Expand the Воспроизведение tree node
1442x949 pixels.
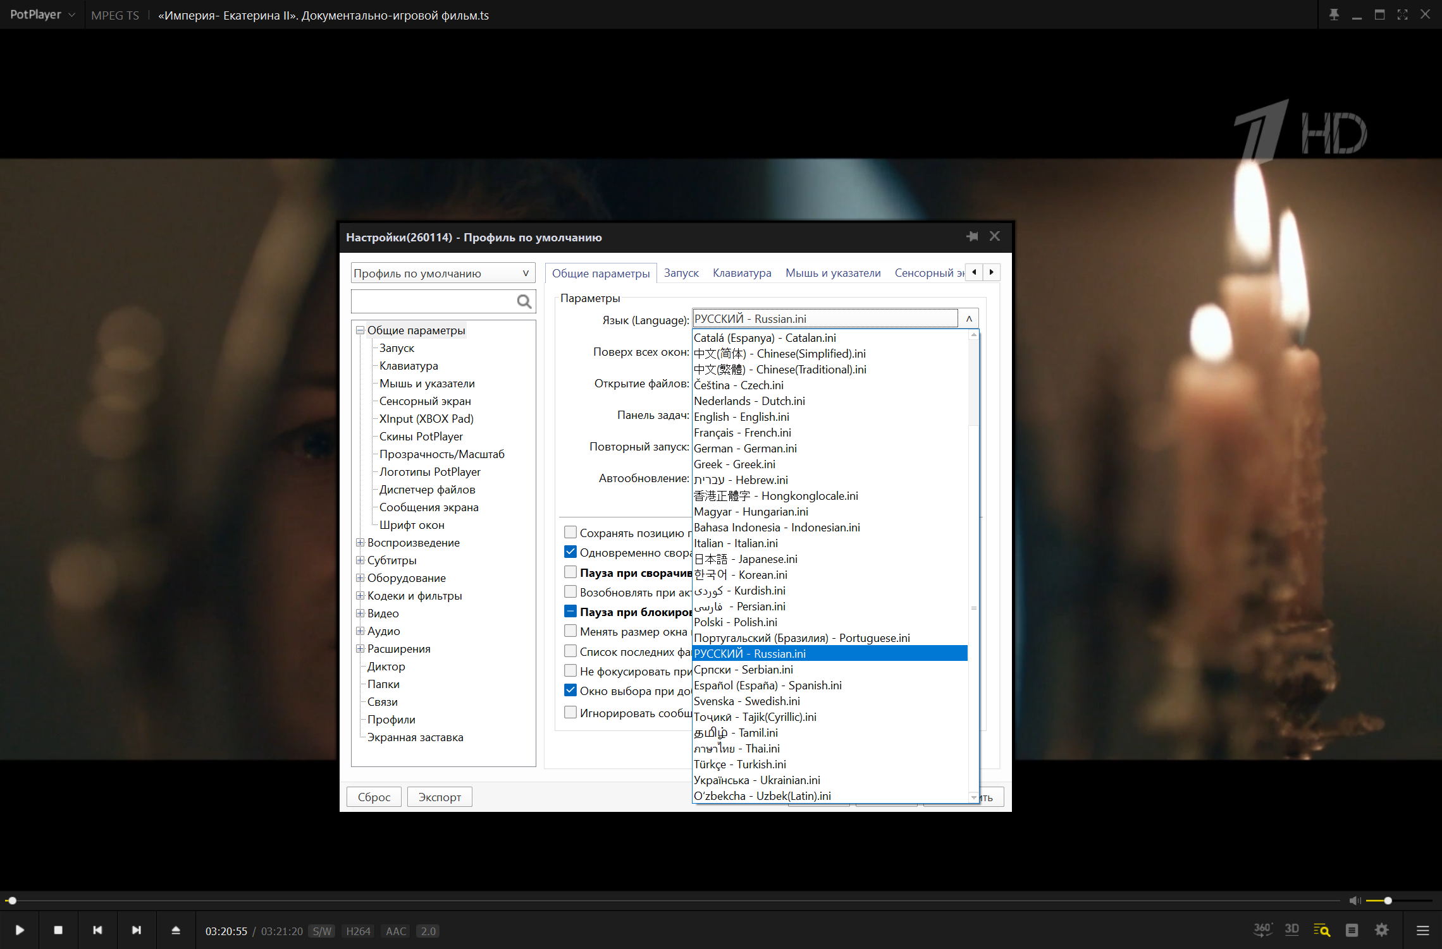click(360, 543)
